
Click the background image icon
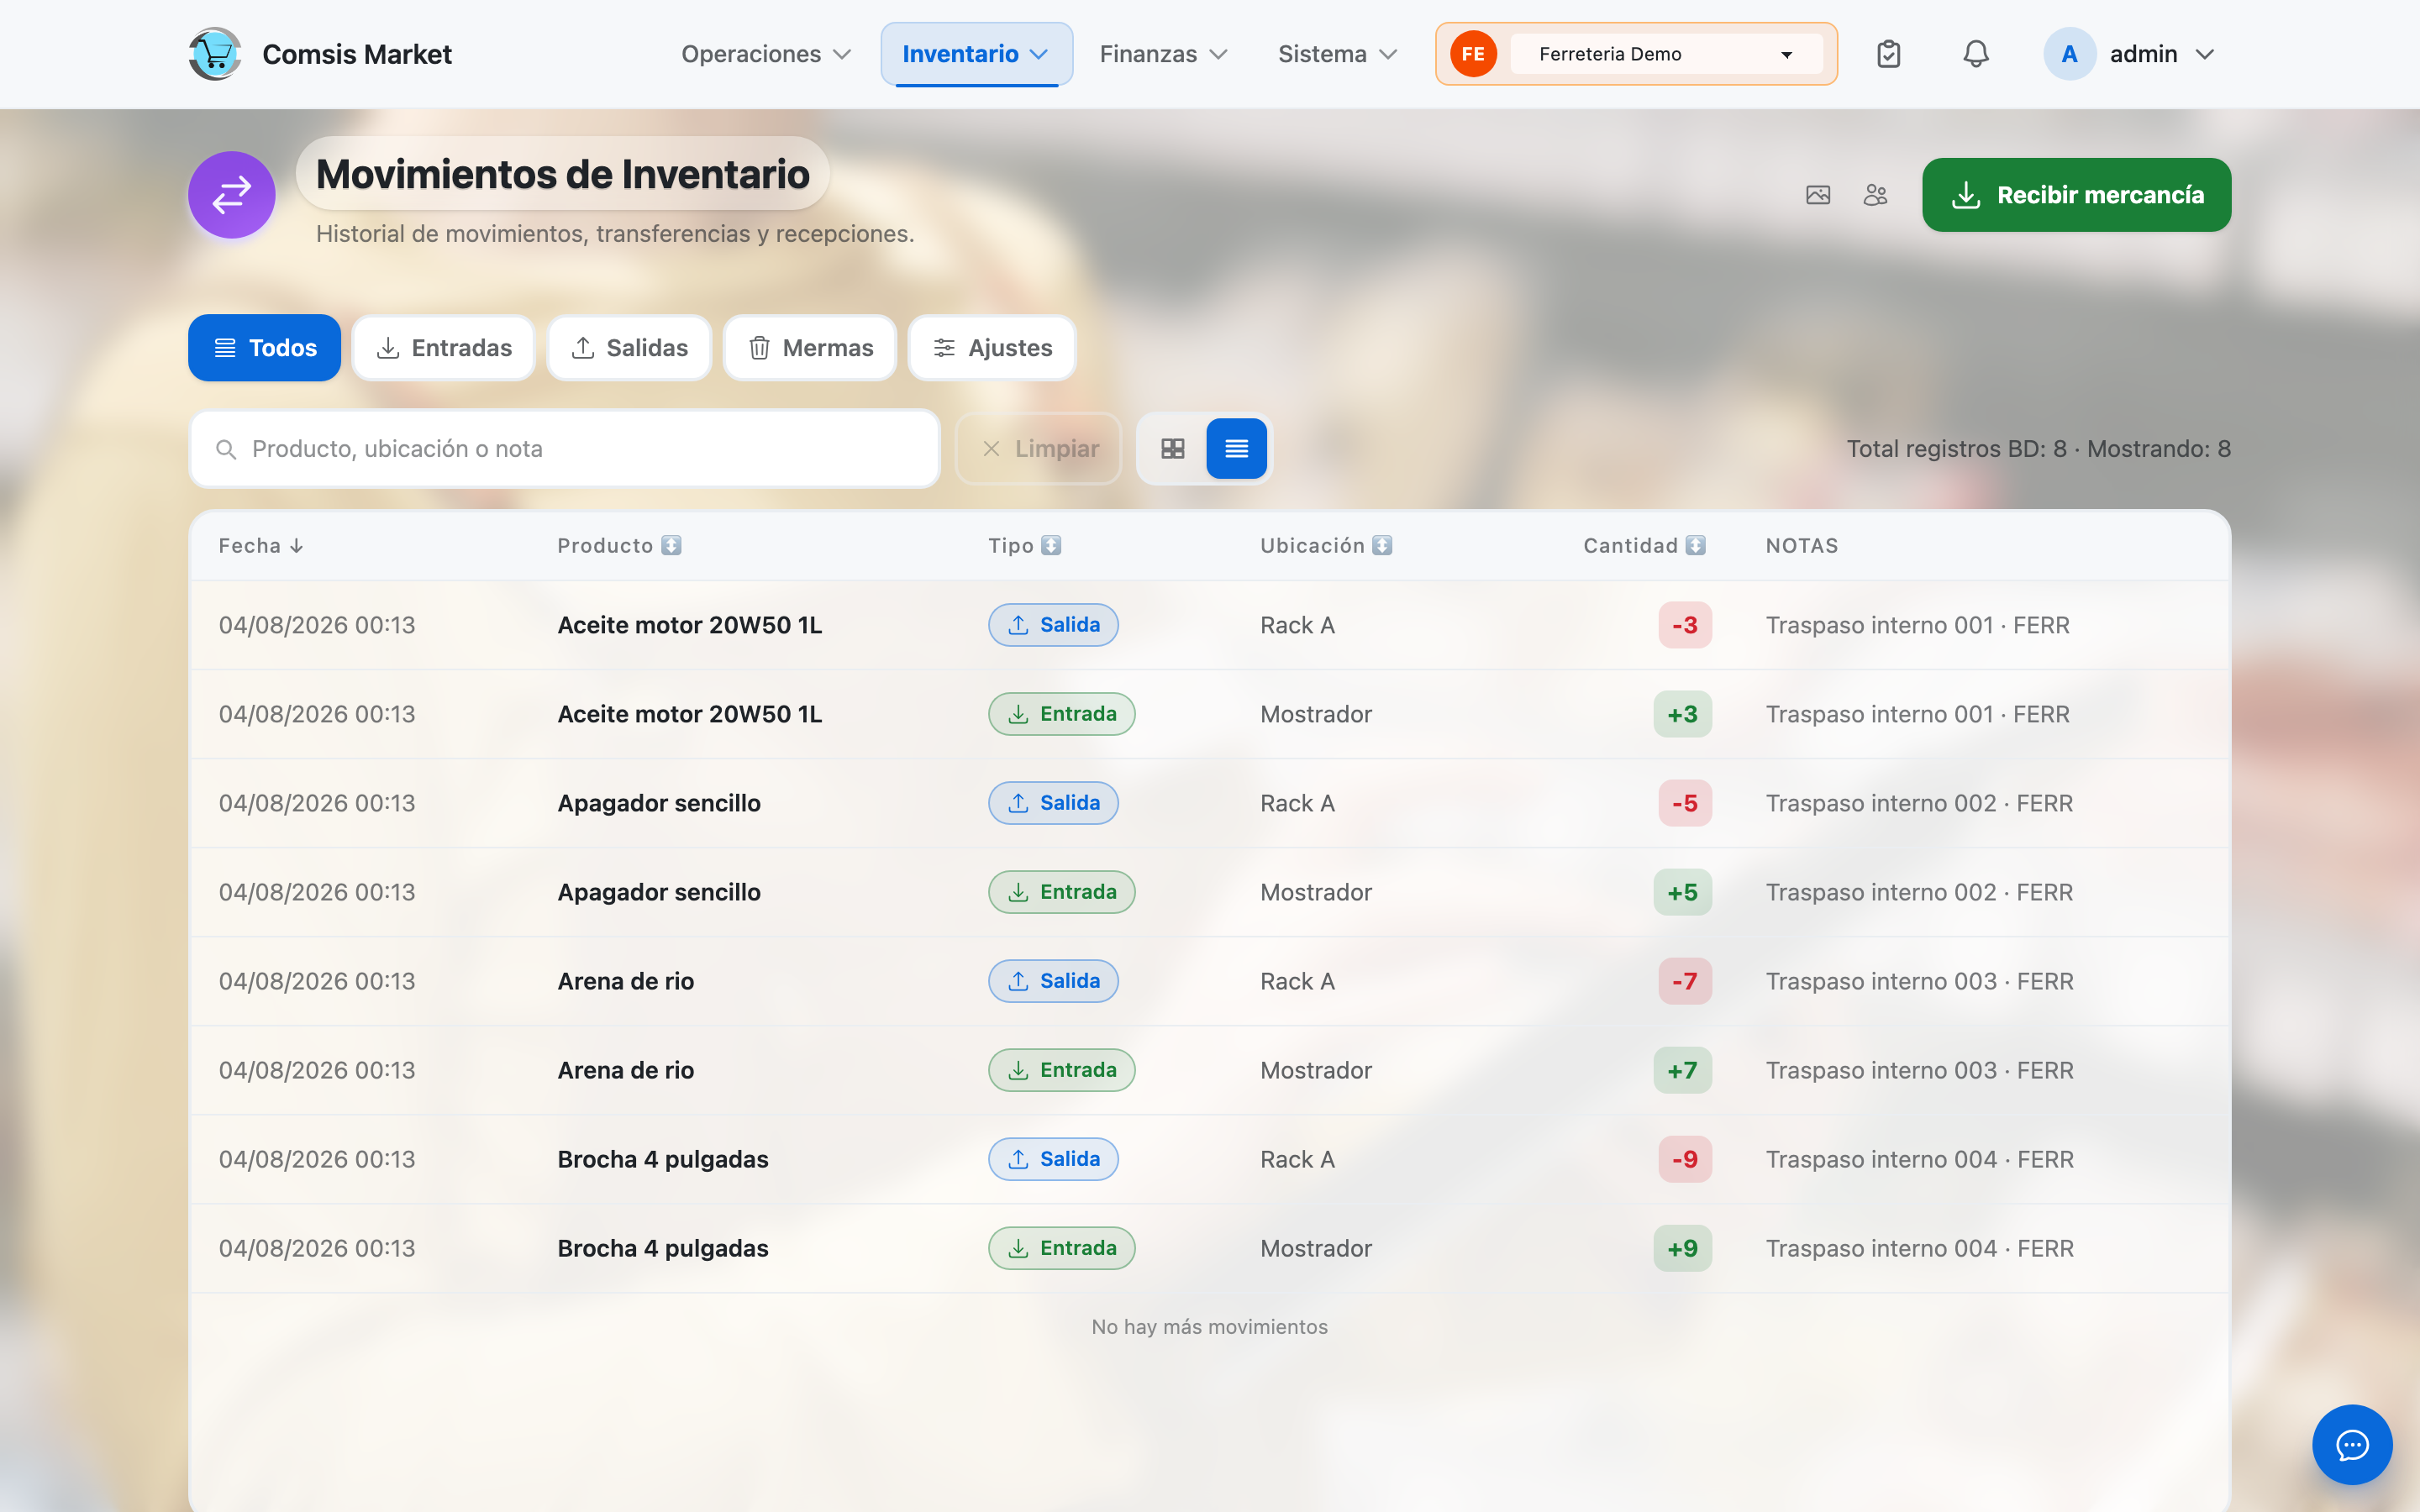click(x=1818, y=195)
